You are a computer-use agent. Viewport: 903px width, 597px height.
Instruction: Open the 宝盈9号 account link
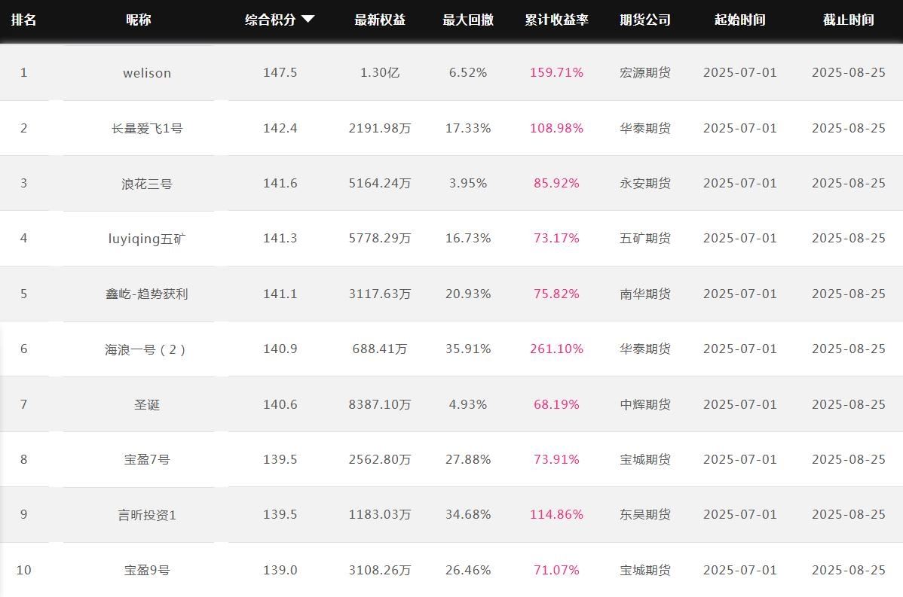[147, 570]
